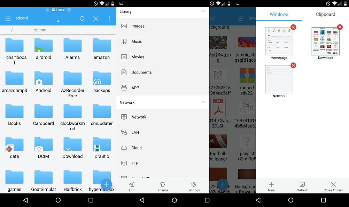The image size is (349, 207).
Task: Open the Android folder with gear
Action: (44, 82)
